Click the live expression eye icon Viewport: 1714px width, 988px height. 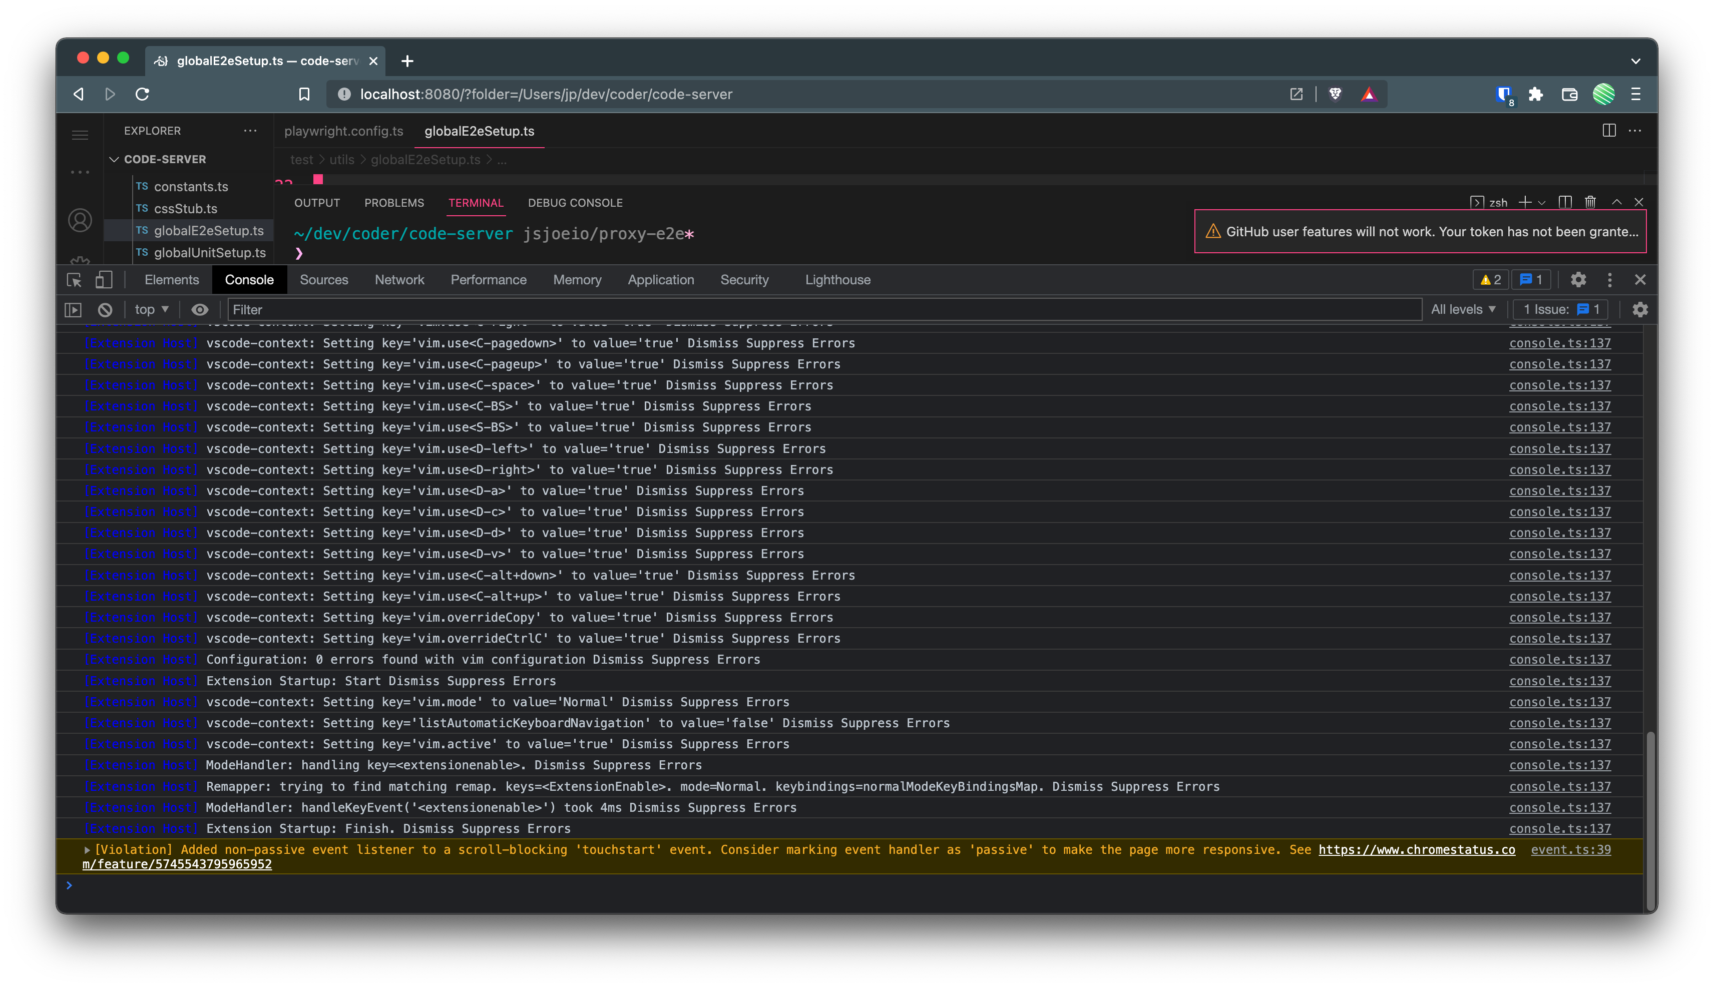pos(200,309)
